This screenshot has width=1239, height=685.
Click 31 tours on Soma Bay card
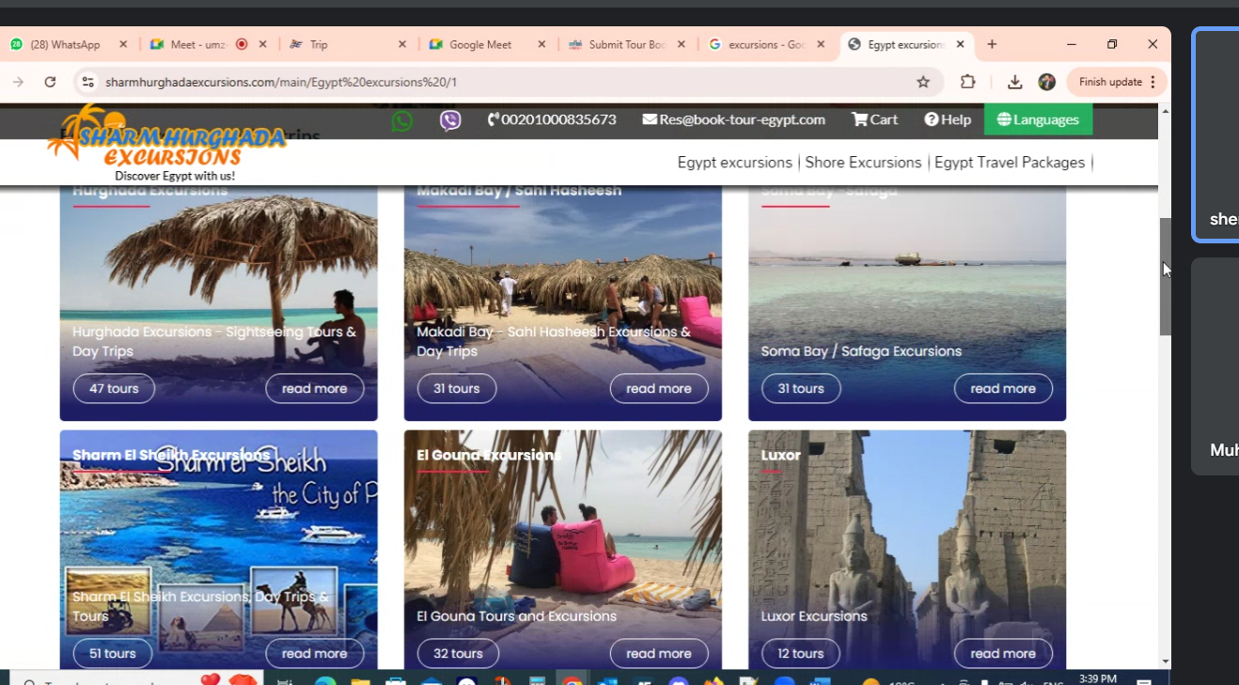pyautogui.click(x=801, y=388)
